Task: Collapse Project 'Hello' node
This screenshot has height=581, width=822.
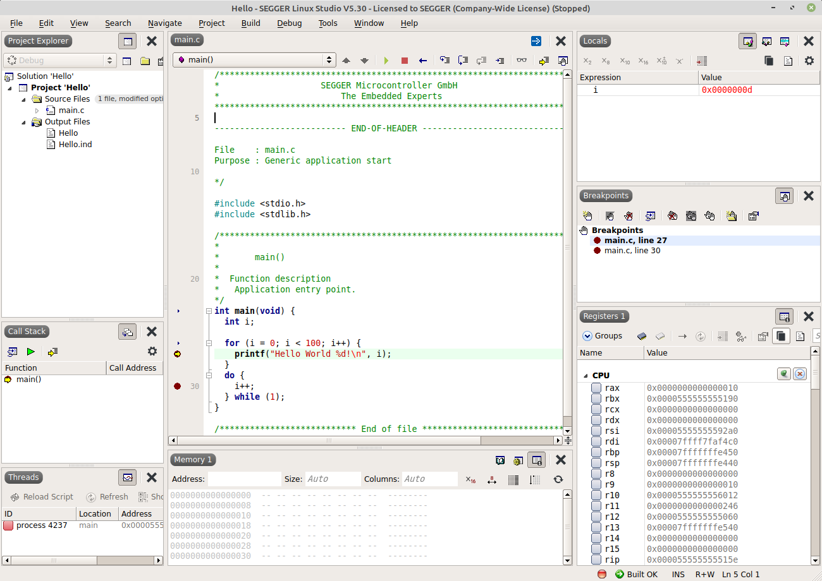Action: tap(10, 88)
